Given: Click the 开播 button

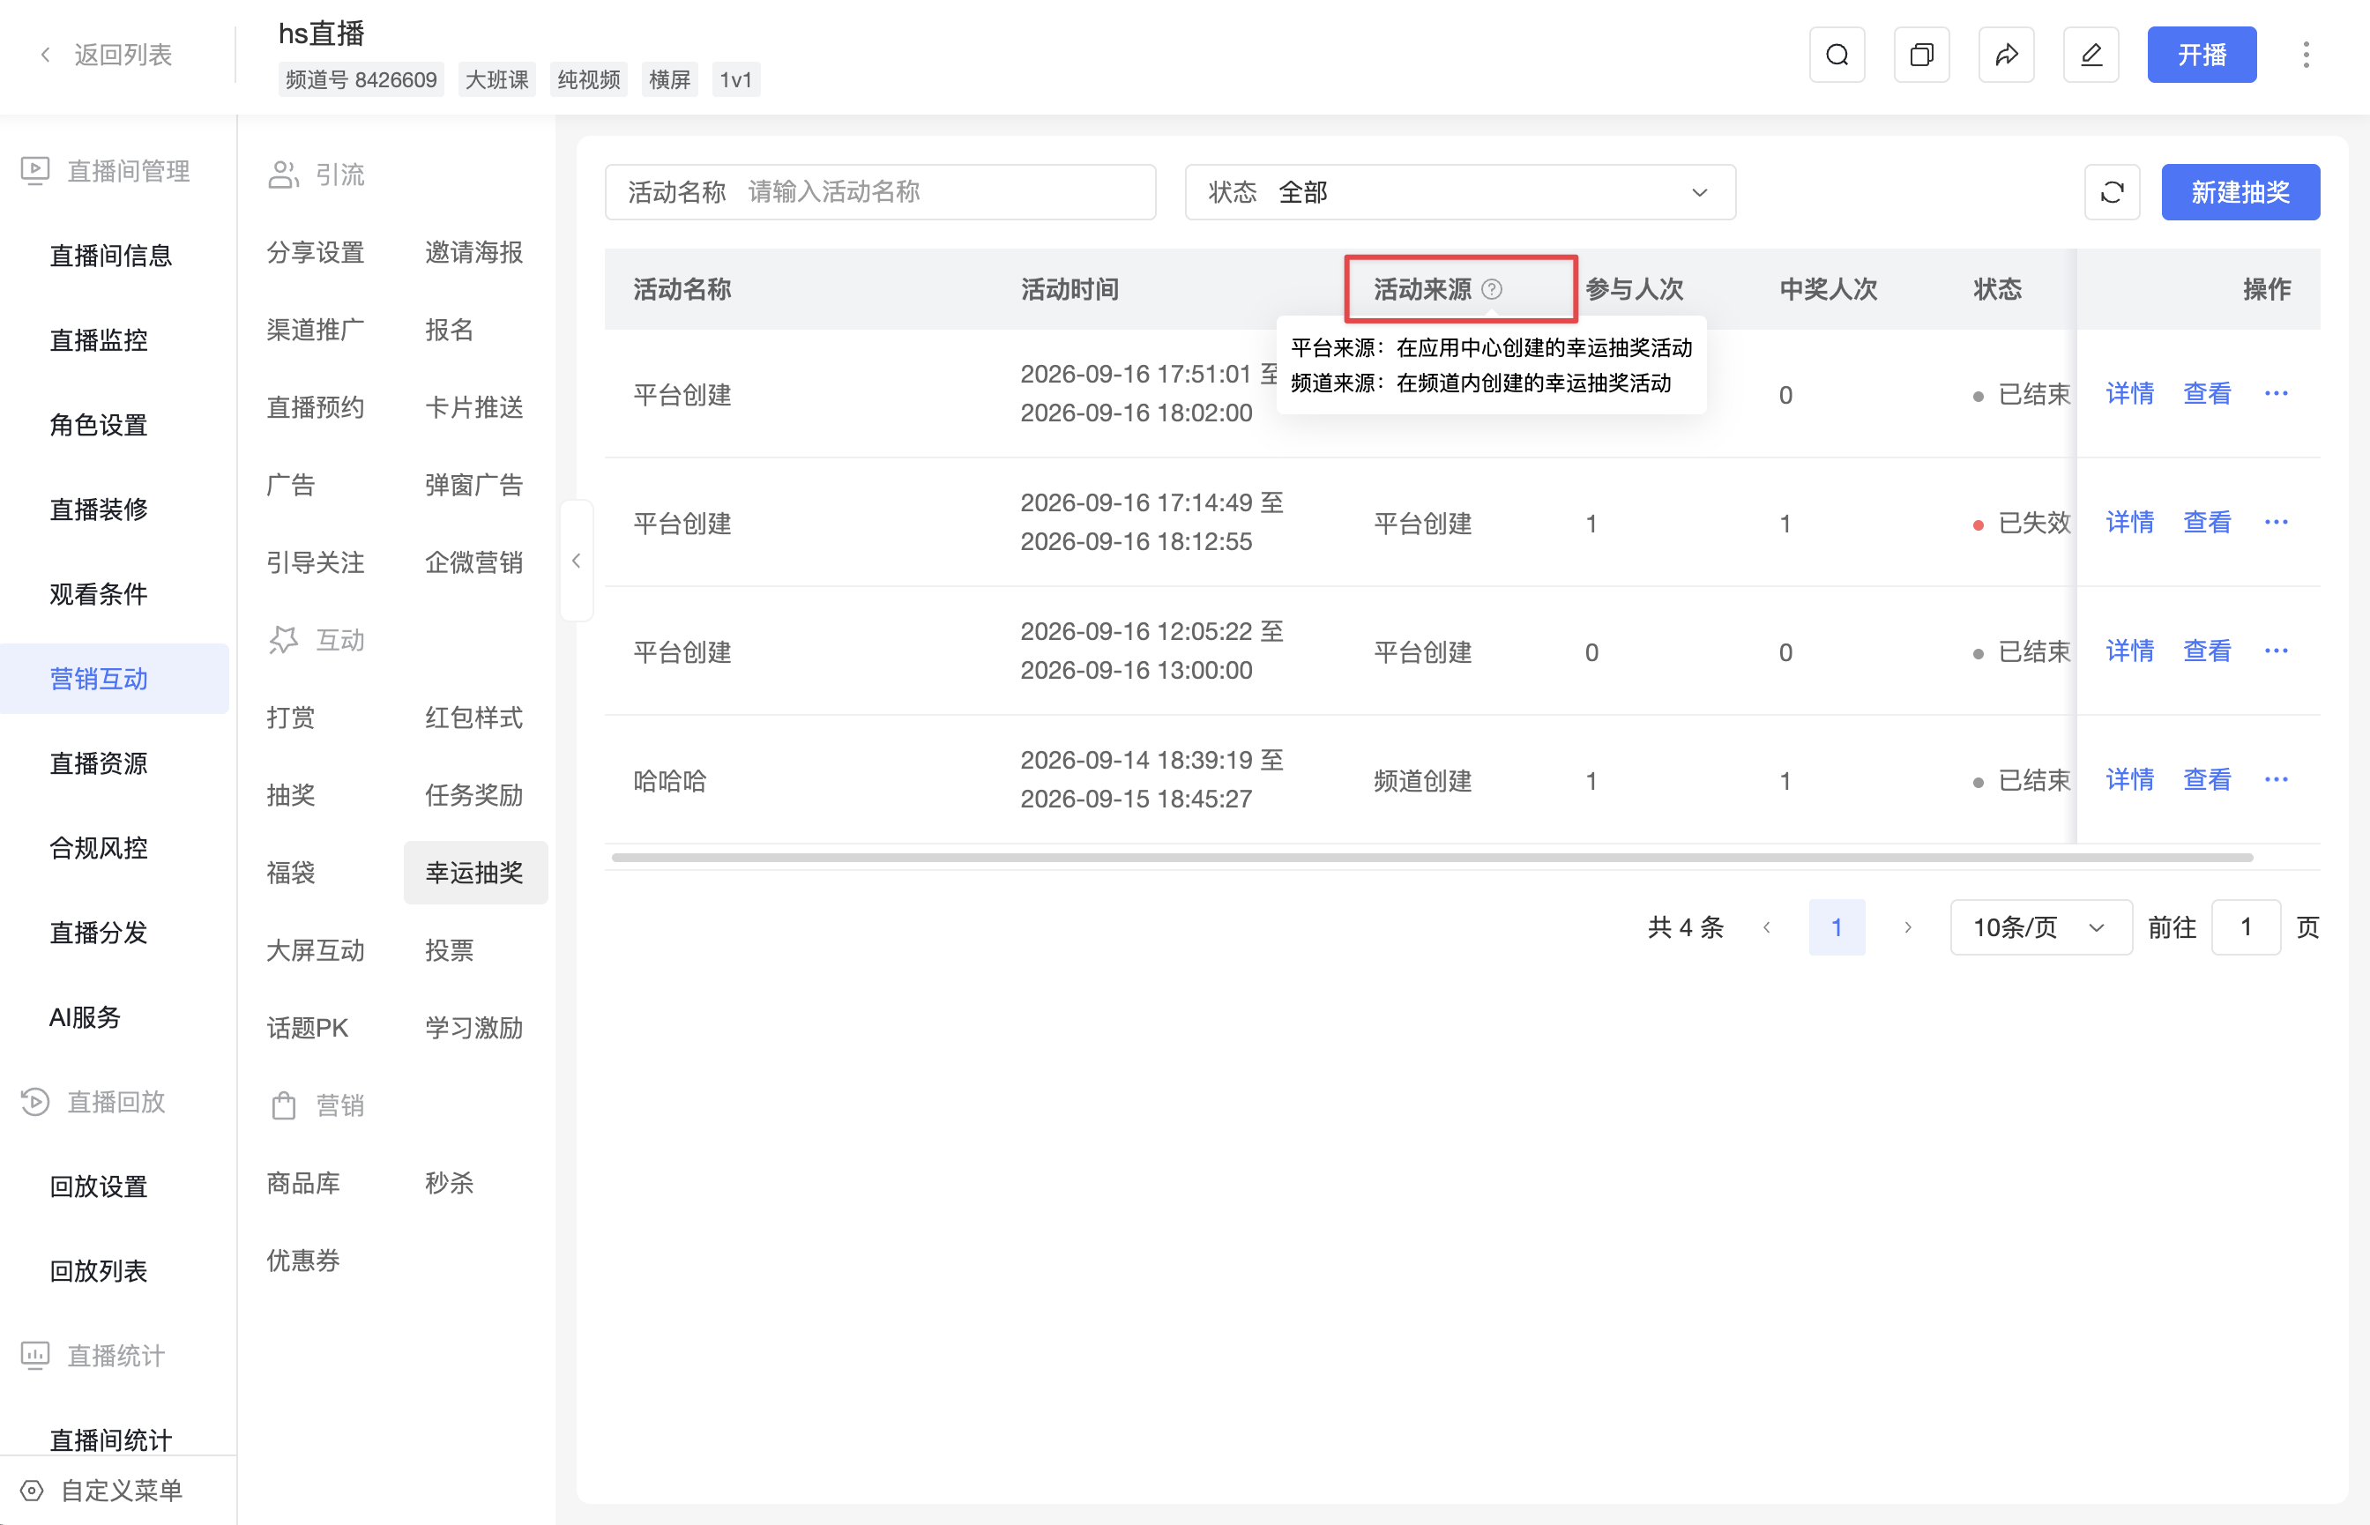Looking at the screenshot, I should tap(2202, 55).
